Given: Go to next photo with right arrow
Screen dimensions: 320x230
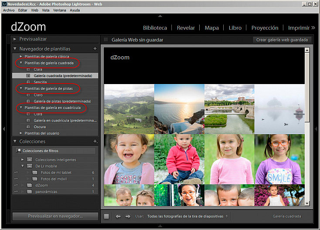Looking at the screenshot, I should [x=128, y=216].
